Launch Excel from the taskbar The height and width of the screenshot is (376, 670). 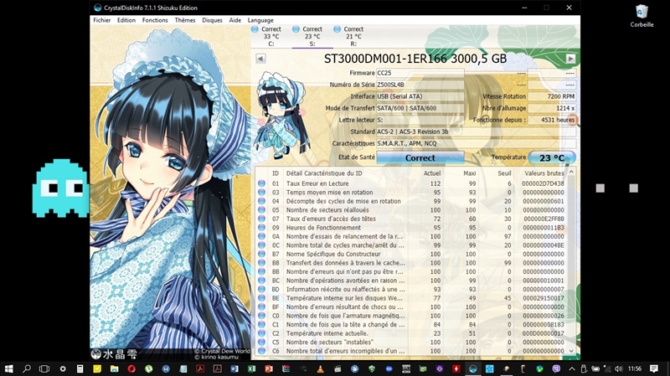[251, 368]
